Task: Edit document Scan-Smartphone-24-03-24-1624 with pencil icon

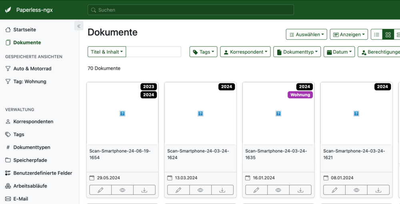Action: 178,190
